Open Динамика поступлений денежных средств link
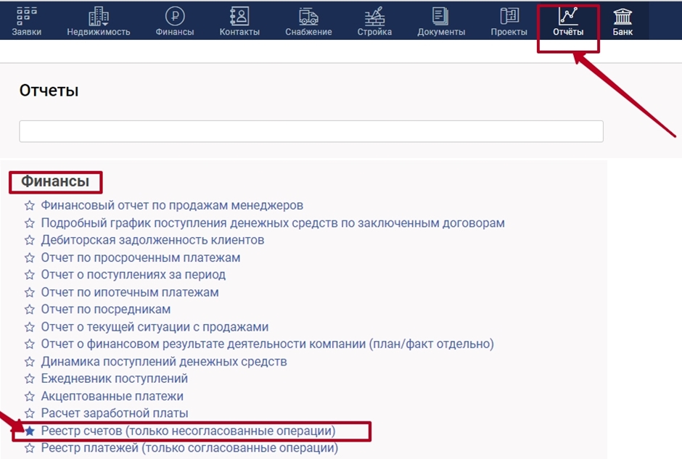Viewport: 682px width, 459px height. click(163, 361)
